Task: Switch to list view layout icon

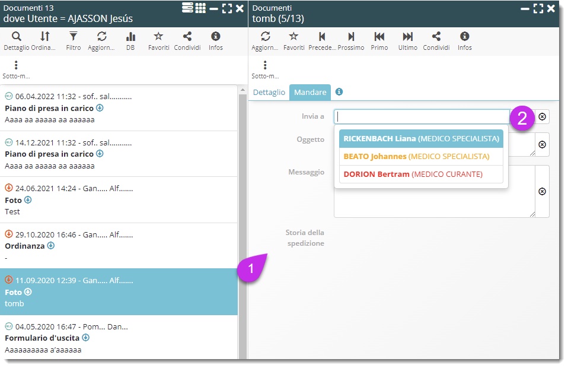Action: point(187,8)
